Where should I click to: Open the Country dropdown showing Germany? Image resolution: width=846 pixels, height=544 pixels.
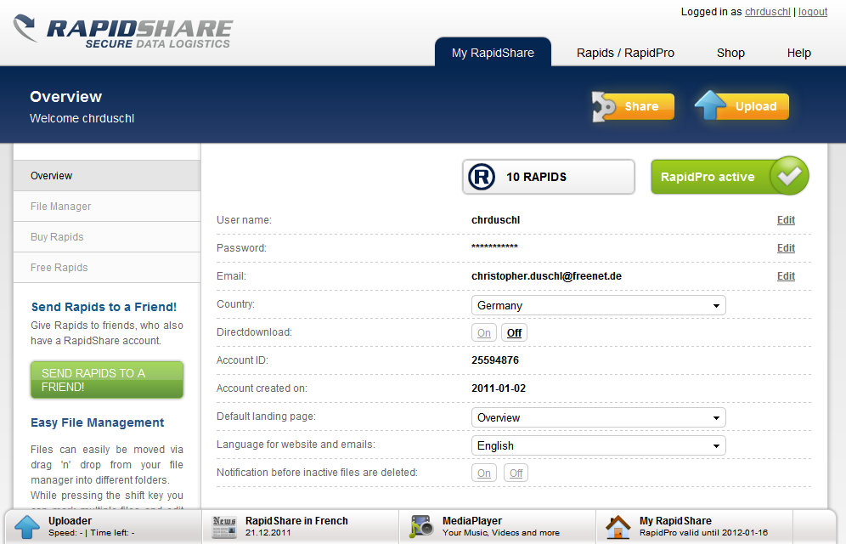[x=598, y=305]
